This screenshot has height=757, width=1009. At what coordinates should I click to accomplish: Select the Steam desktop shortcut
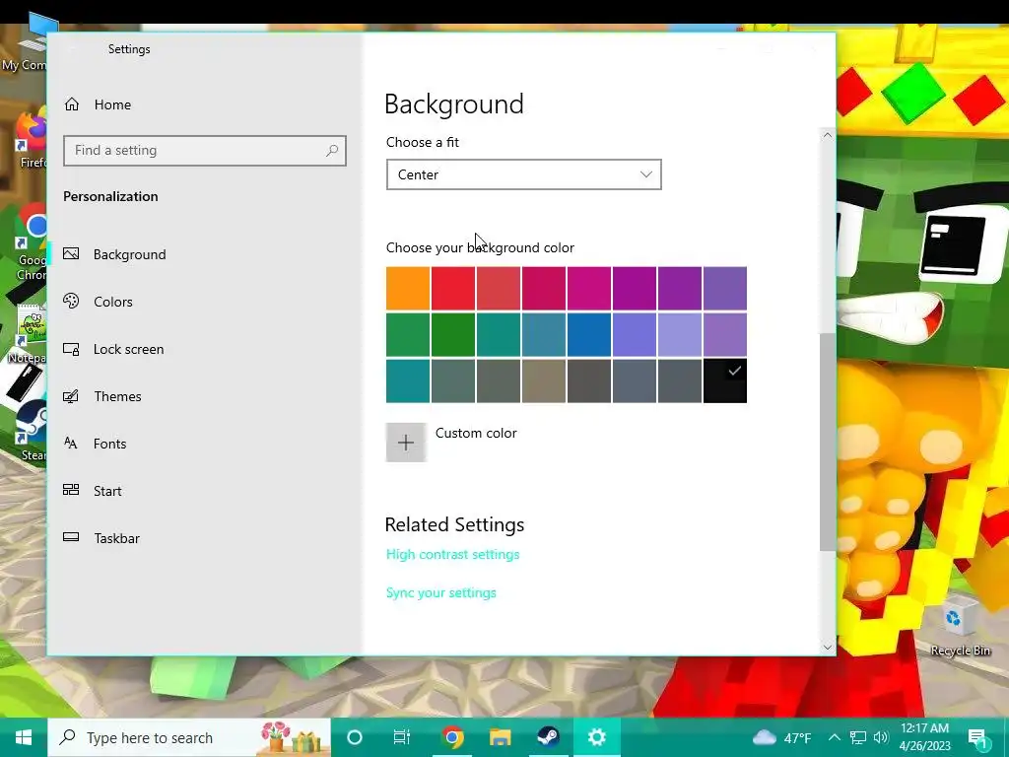(30, 432)
